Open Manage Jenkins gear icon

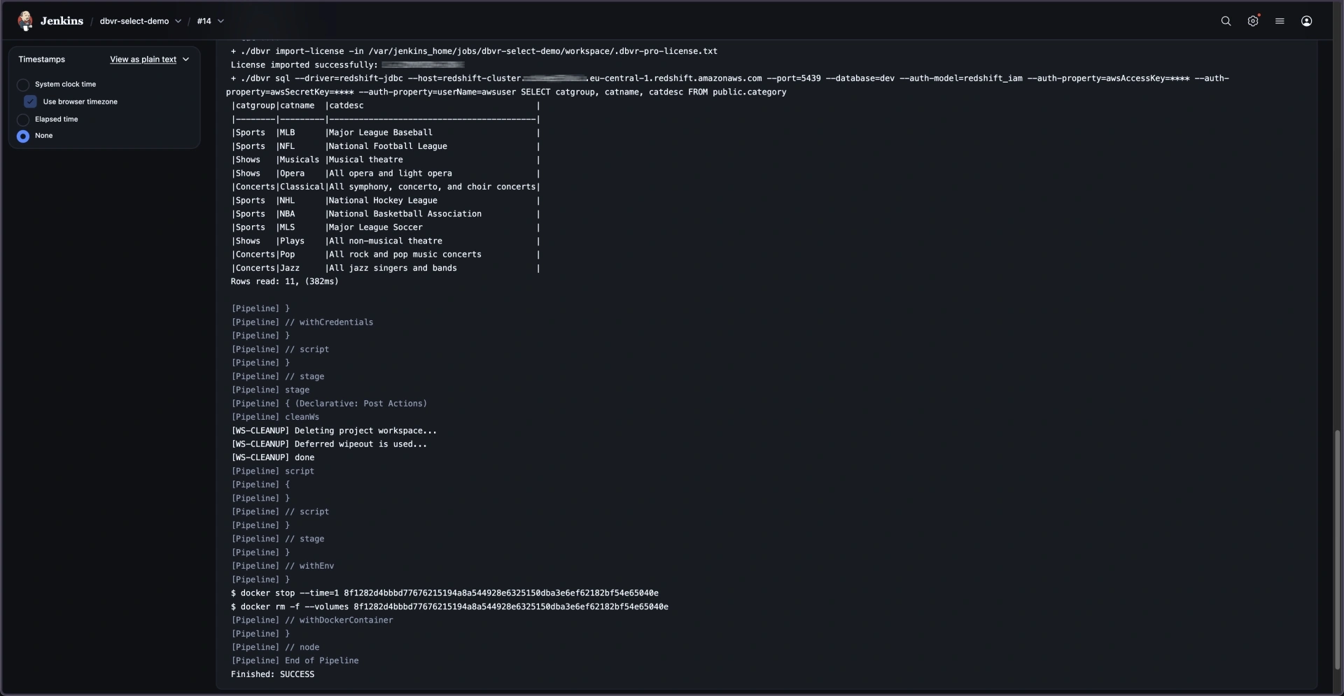[1252, 21]
